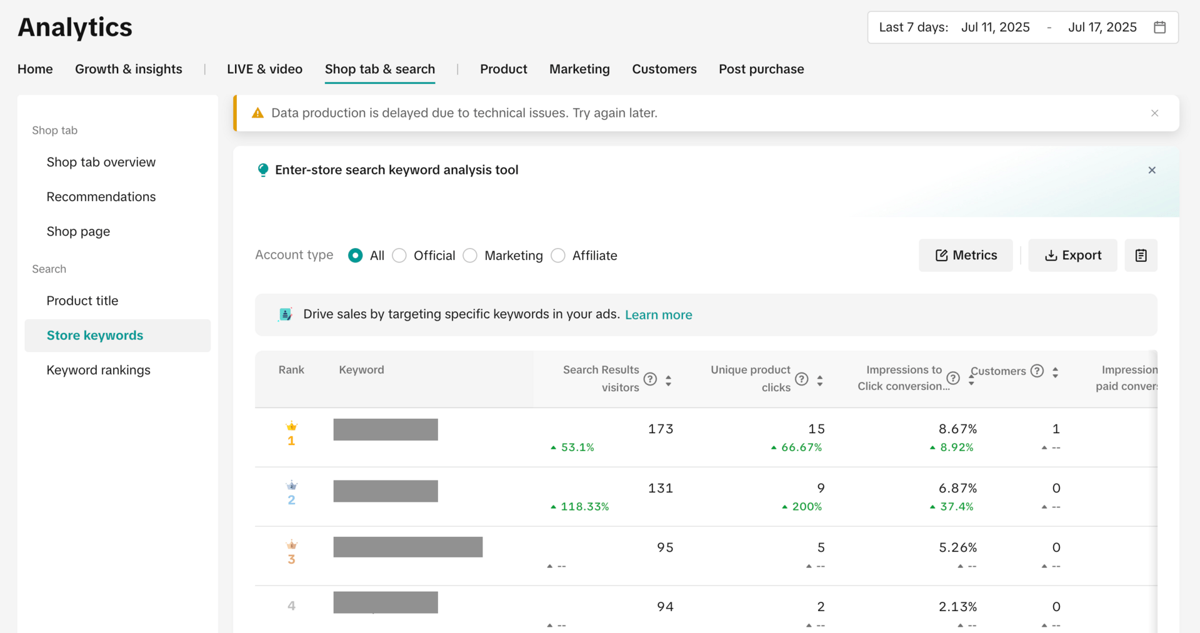Select the Marketing account type radio
The height and width of the screenshot is (633, 1200).
(x=470, y=256)
